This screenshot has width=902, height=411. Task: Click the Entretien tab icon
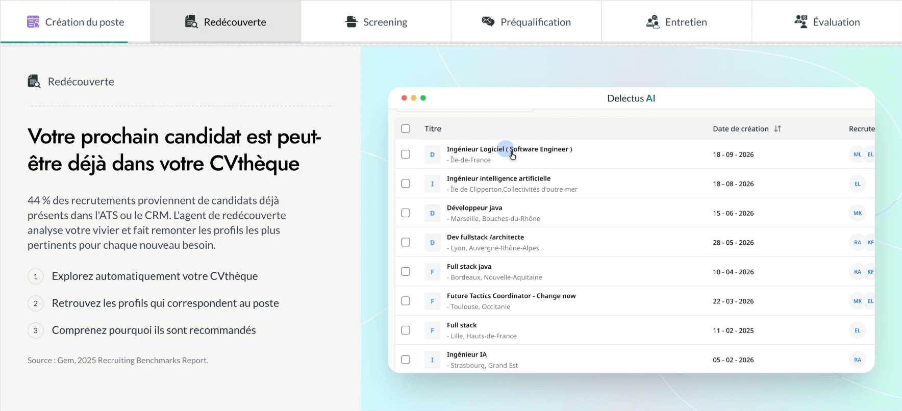coord(653,22)
